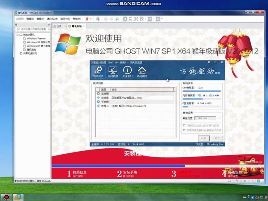Minimize the 万能驱动 assistant window
Screen dimensions: 268x201
(x=215, y=62)
